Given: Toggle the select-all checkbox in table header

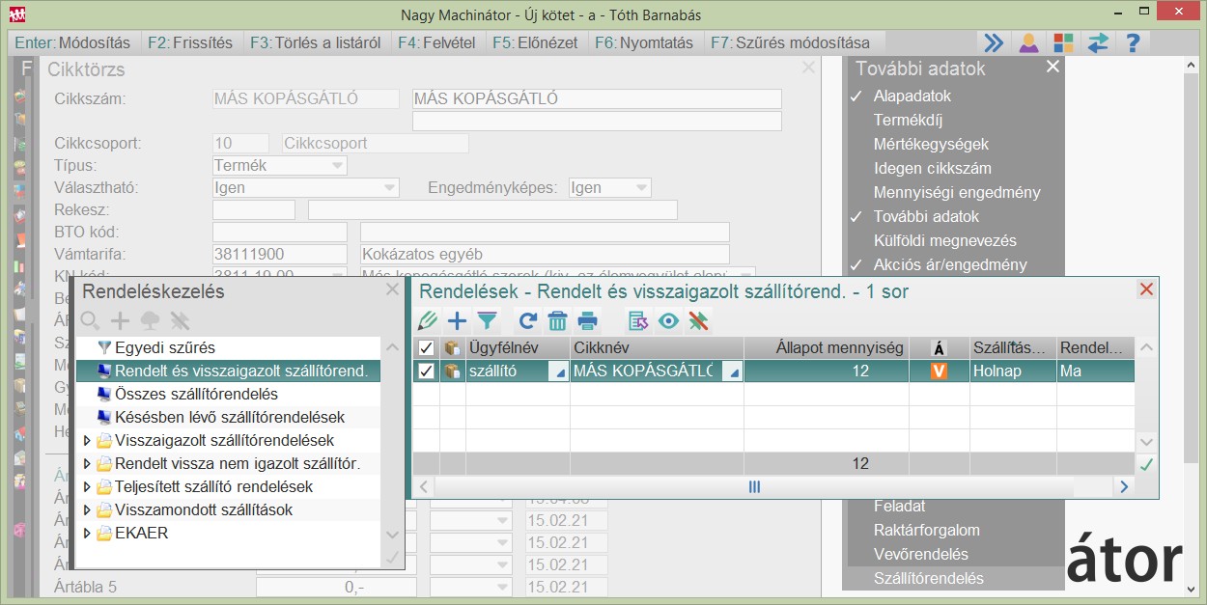Looking at the screenshot, I should point(426,348).
